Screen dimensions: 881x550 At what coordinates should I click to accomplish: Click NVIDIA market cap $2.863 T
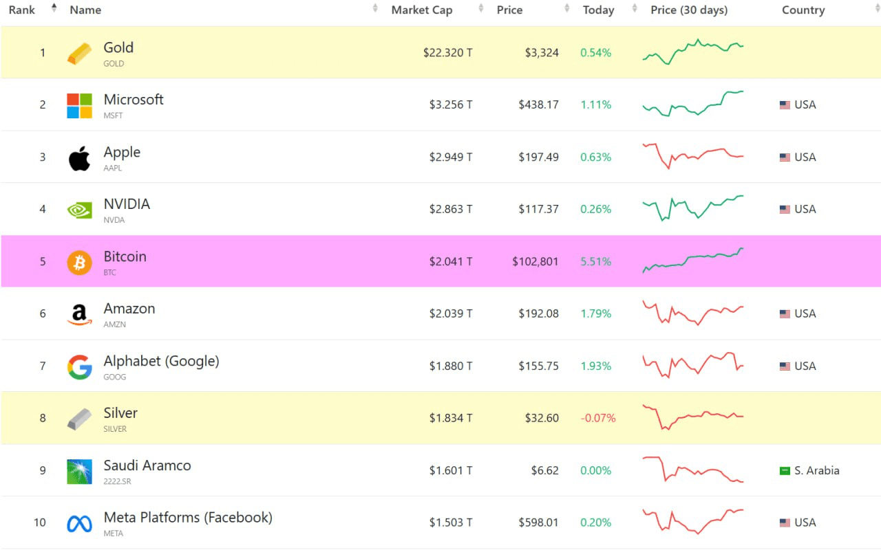click(x=451, y=210)
